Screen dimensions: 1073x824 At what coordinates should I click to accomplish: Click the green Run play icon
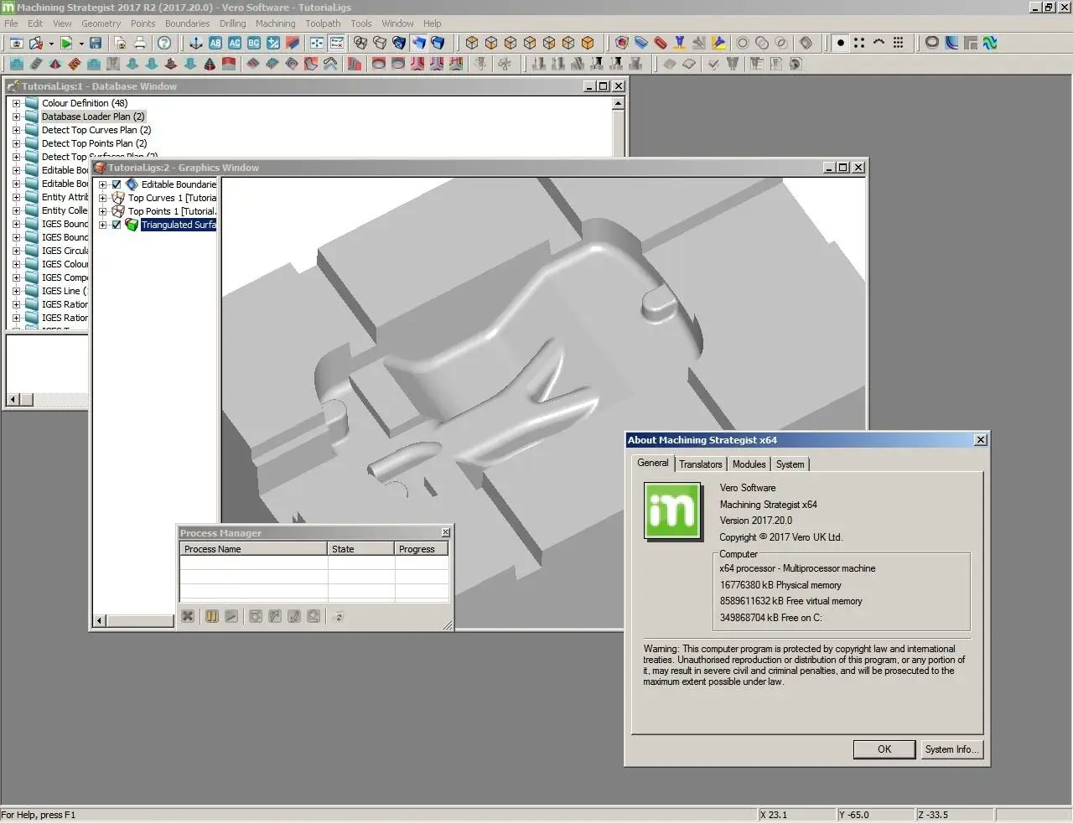pyautogui.click(x=65, y=43)
